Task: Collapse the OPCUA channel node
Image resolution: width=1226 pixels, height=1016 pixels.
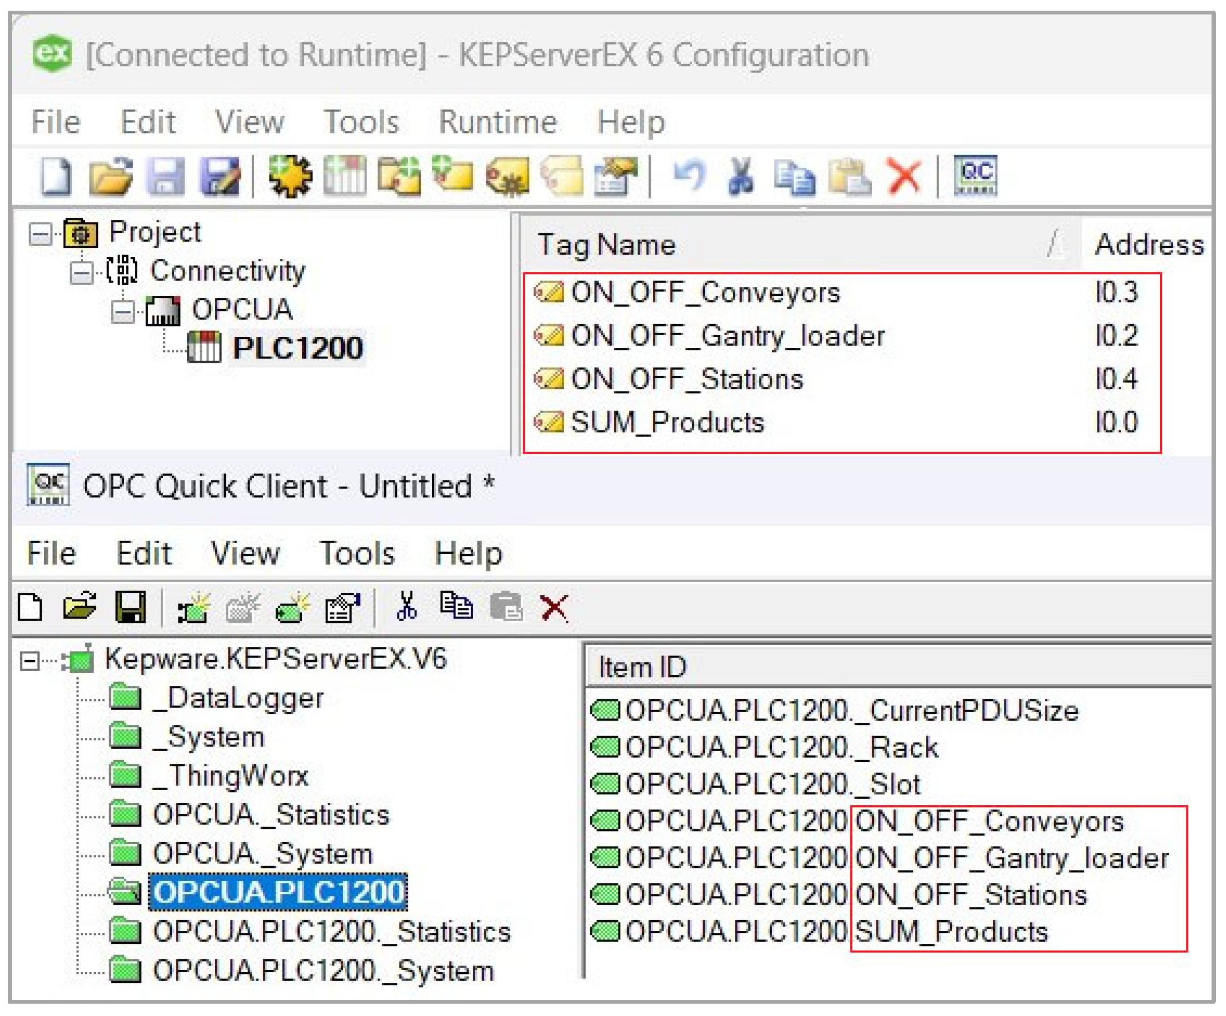Action: tap(123, 311)
